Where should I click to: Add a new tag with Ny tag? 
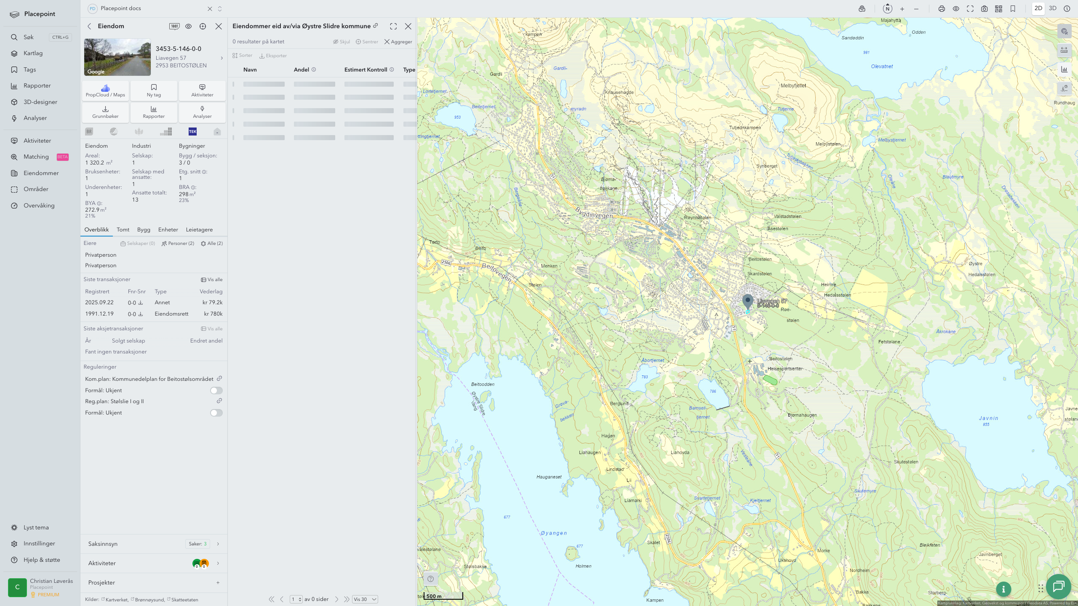click(154, 90)
